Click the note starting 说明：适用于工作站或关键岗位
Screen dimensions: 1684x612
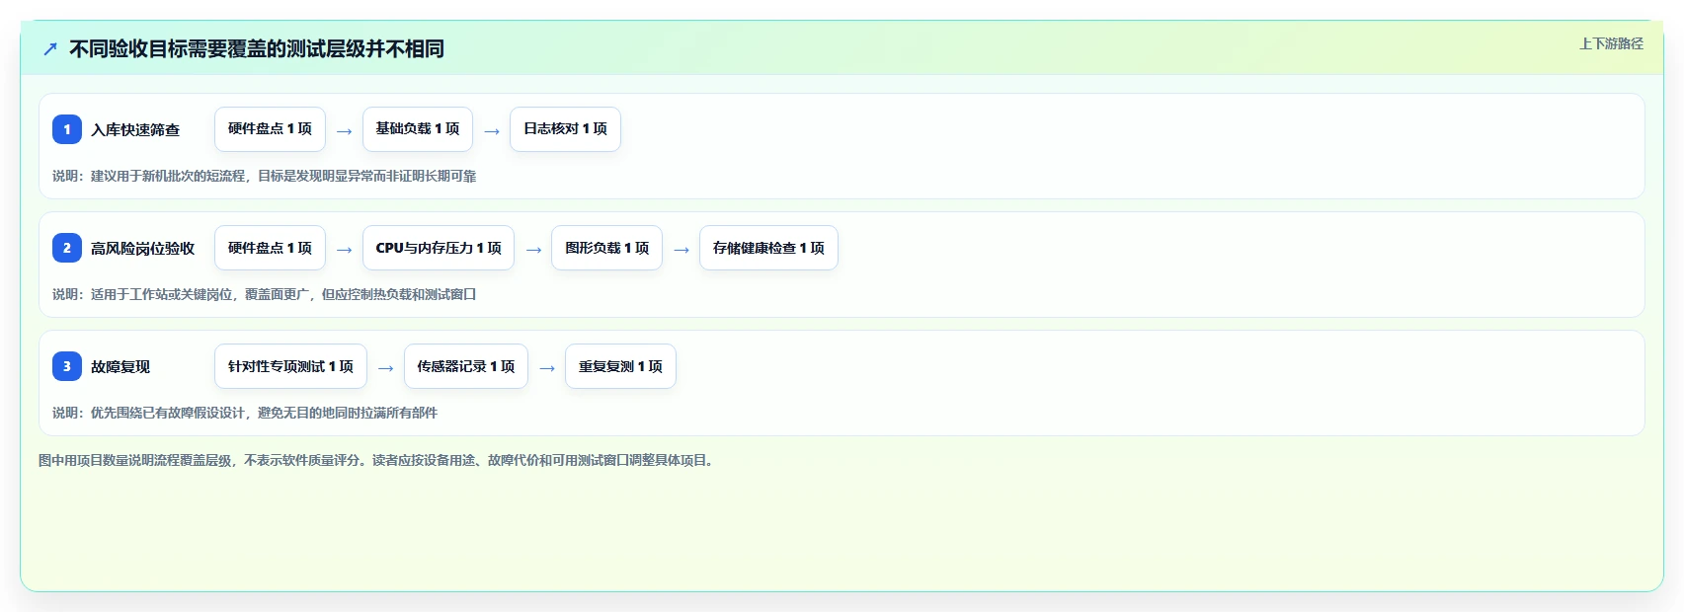point(265,294)
